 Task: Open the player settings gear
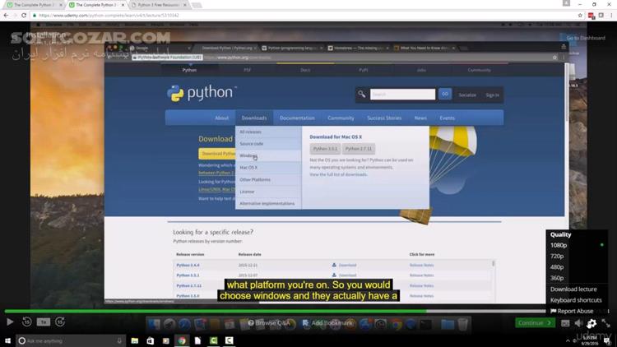coord(591,323)
